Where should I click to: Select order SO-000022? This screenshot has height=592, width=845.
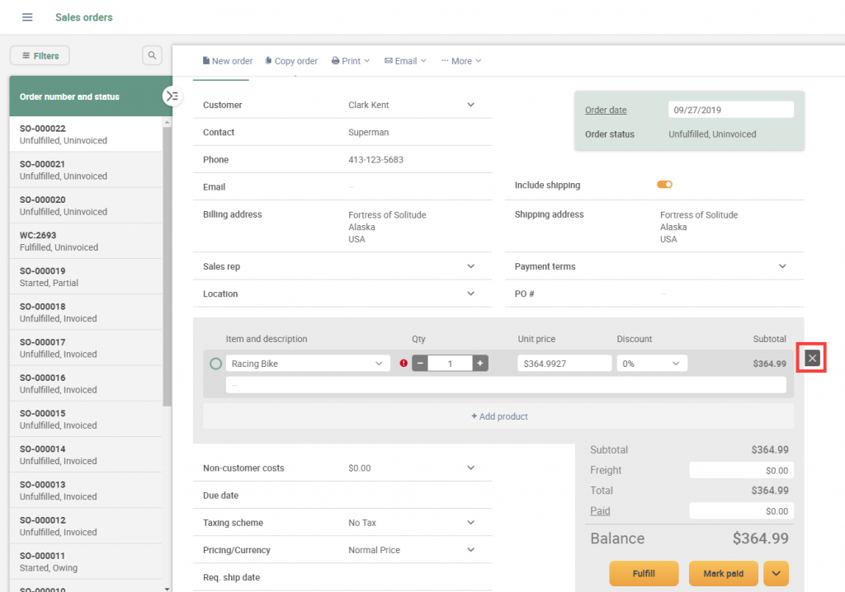[x=86, y=134]
